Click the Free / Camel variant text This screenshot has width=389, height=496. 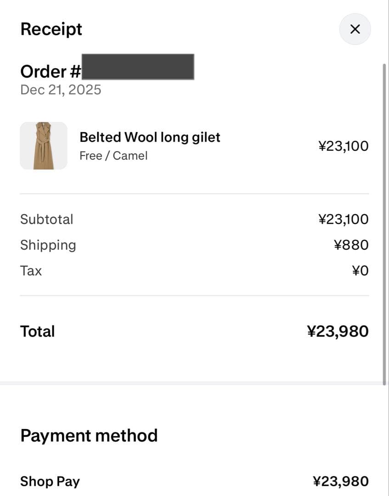(x=113, y=156)
